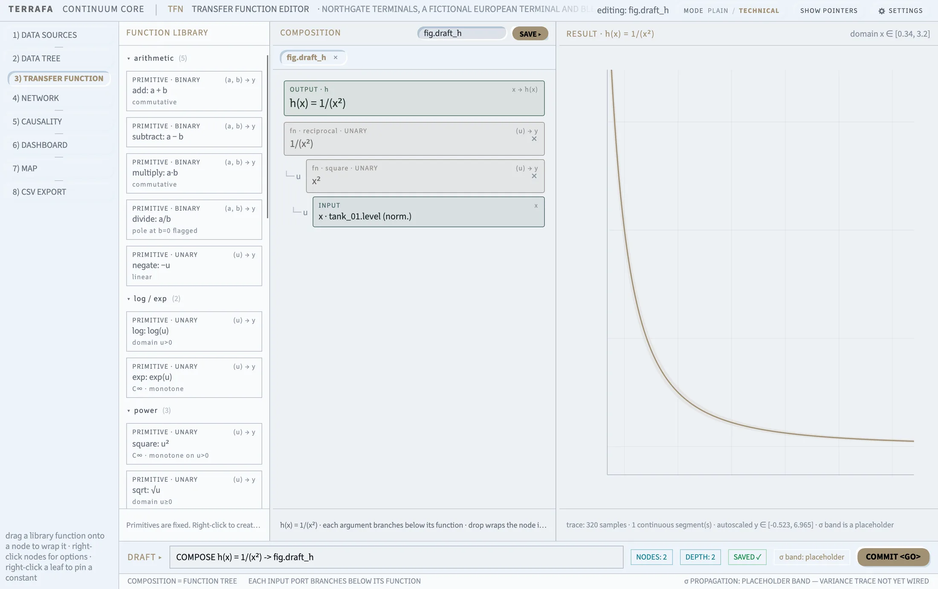Switch mode to PLAIN

pyautogui.click(x=718, y=11)
